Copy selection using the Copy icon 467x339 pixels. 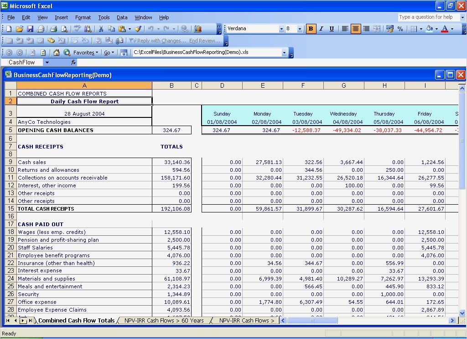(111, 29)
